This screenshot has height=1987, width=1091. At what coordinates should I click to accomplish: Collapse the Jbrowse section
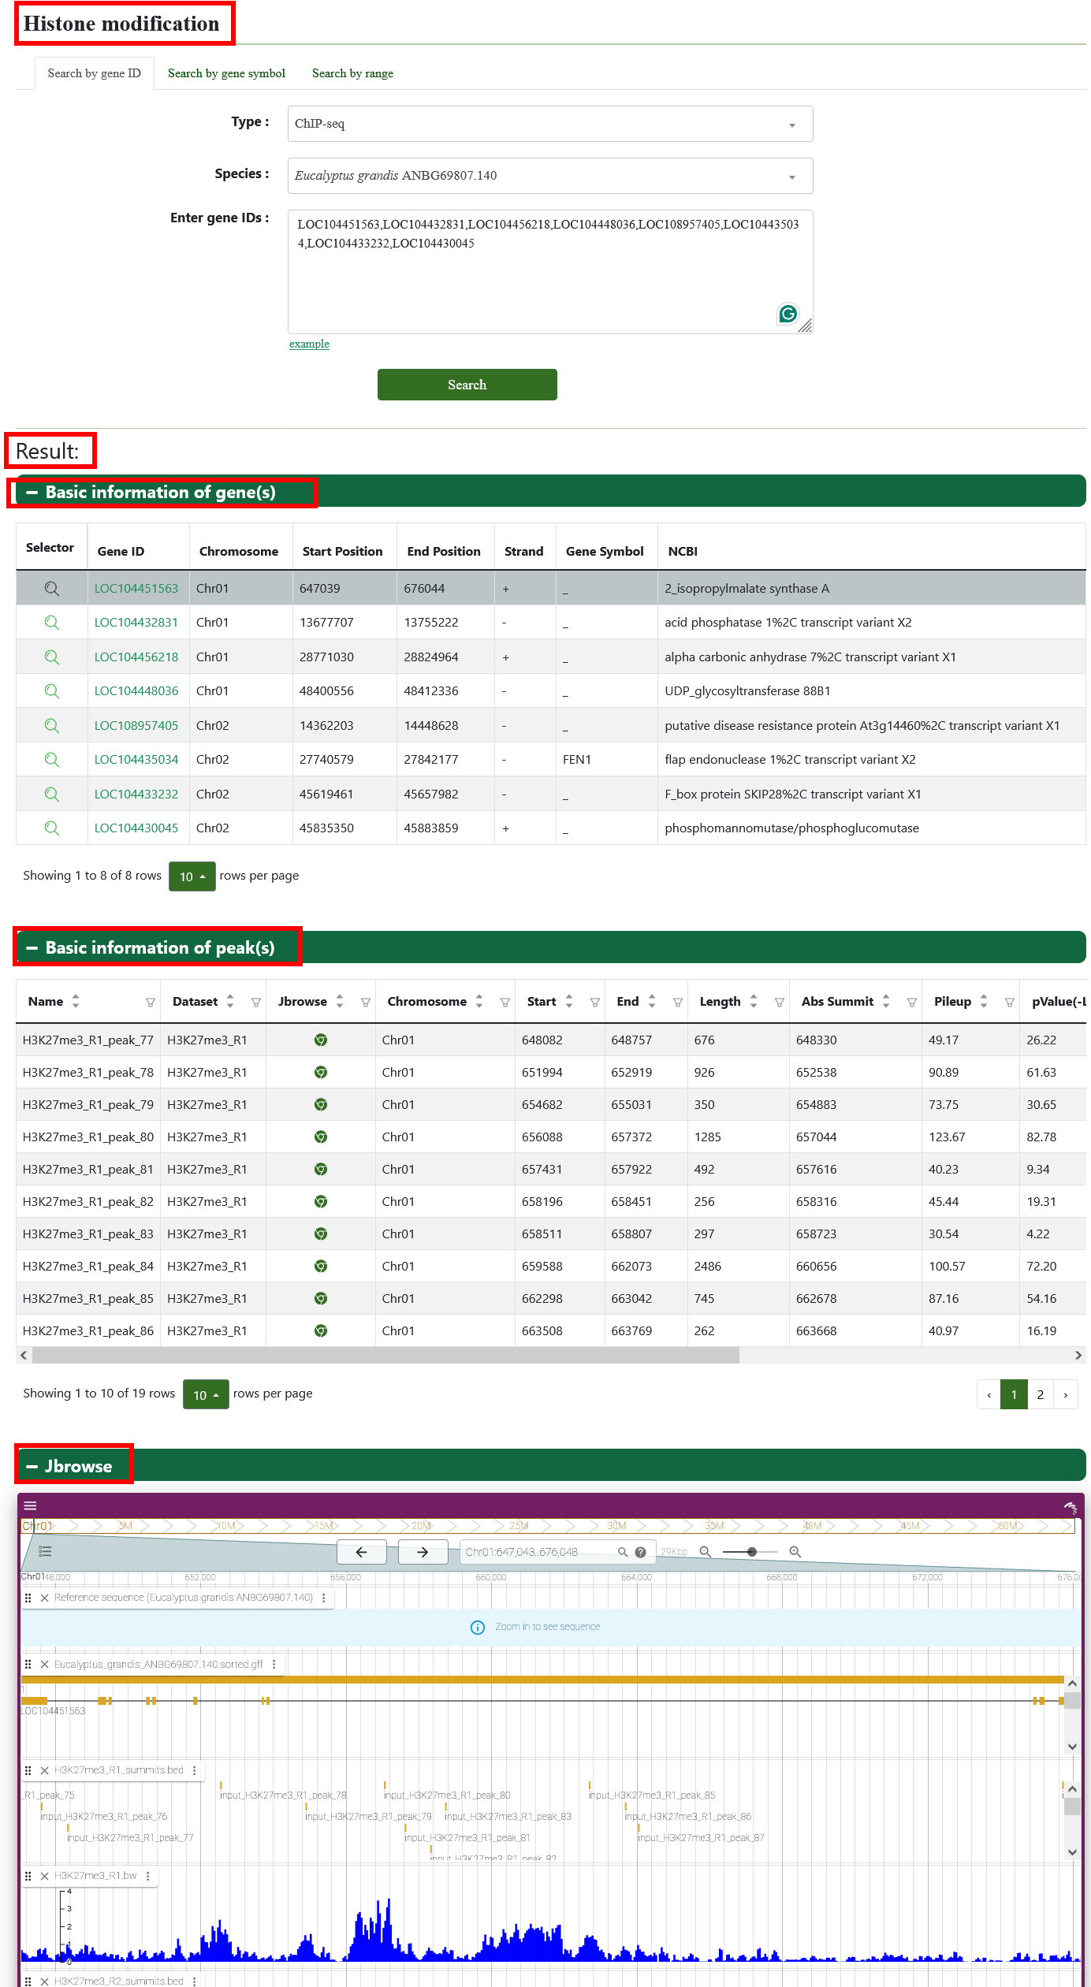[x=32, y=1467]
